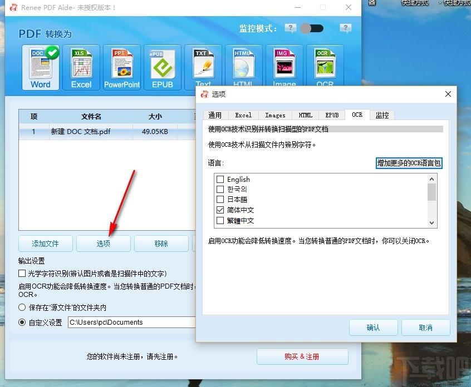Open help for monitor mode label
Screen dimensions: 471x387
coord(290,28)
